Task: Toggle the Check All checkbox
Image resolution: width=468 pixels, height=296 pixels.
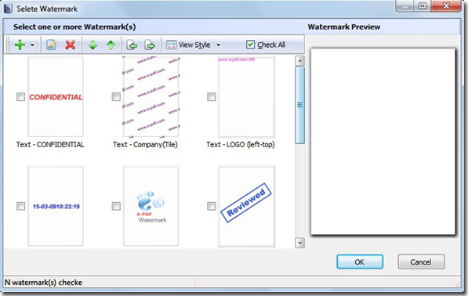Action: coord(250,45)
